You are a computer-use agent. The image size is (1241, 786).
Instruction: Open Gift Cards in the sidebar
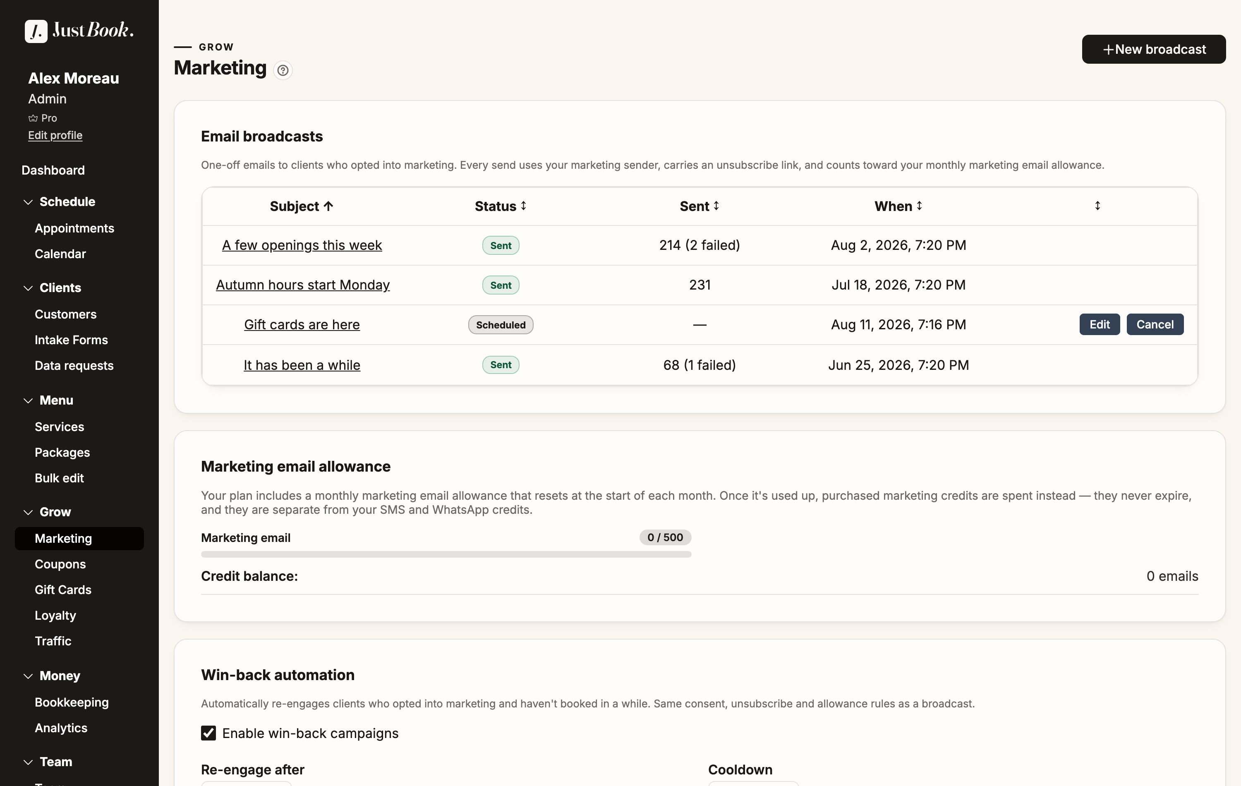pos(63,589)
